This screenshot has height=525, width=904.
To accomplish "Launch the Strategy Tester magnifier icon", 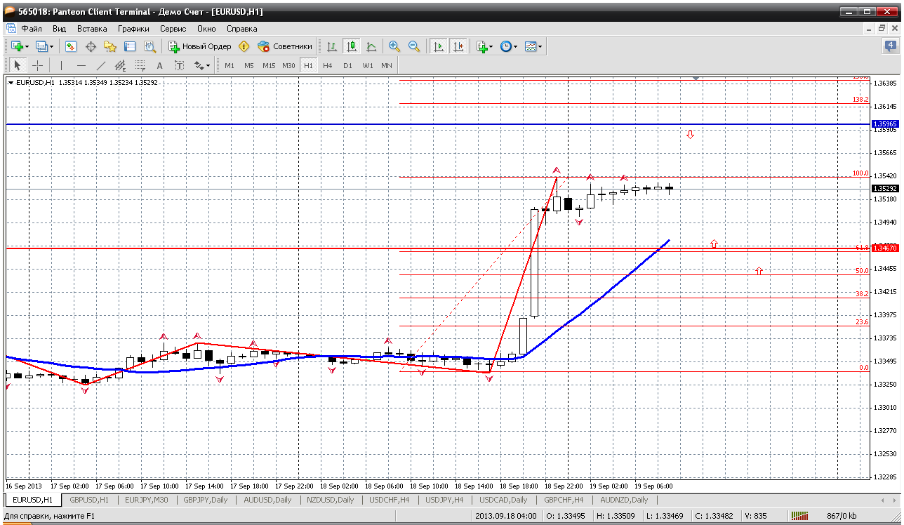I will tap(149, 46).
